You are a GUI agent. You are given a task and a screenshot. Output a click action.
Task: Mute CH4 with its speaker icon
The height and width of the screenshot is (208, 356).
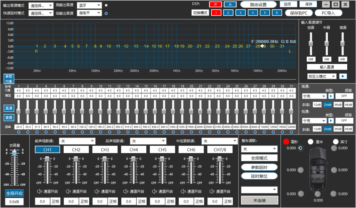126,191
